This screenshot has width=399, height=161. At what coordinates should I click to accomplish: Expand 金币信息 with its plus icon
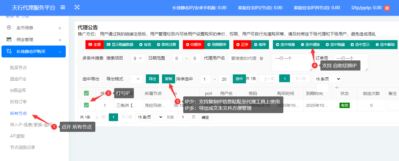60,28
